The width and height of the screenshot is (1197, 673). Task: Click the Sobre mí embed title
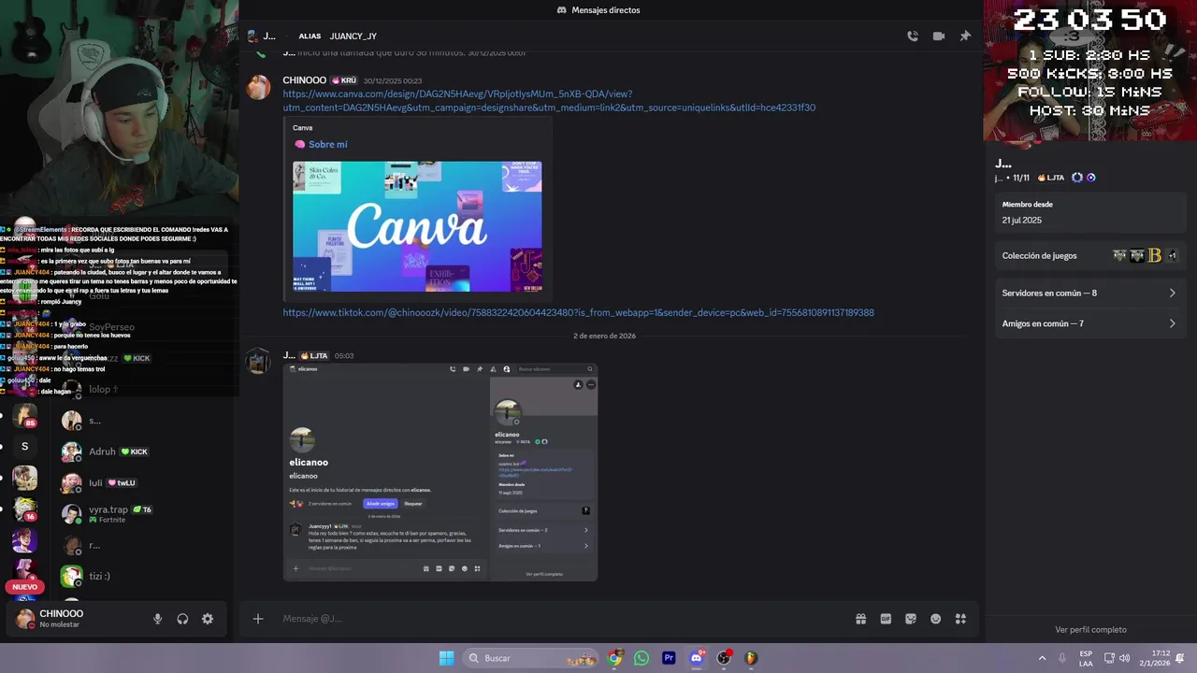click(x=328, y=144)
